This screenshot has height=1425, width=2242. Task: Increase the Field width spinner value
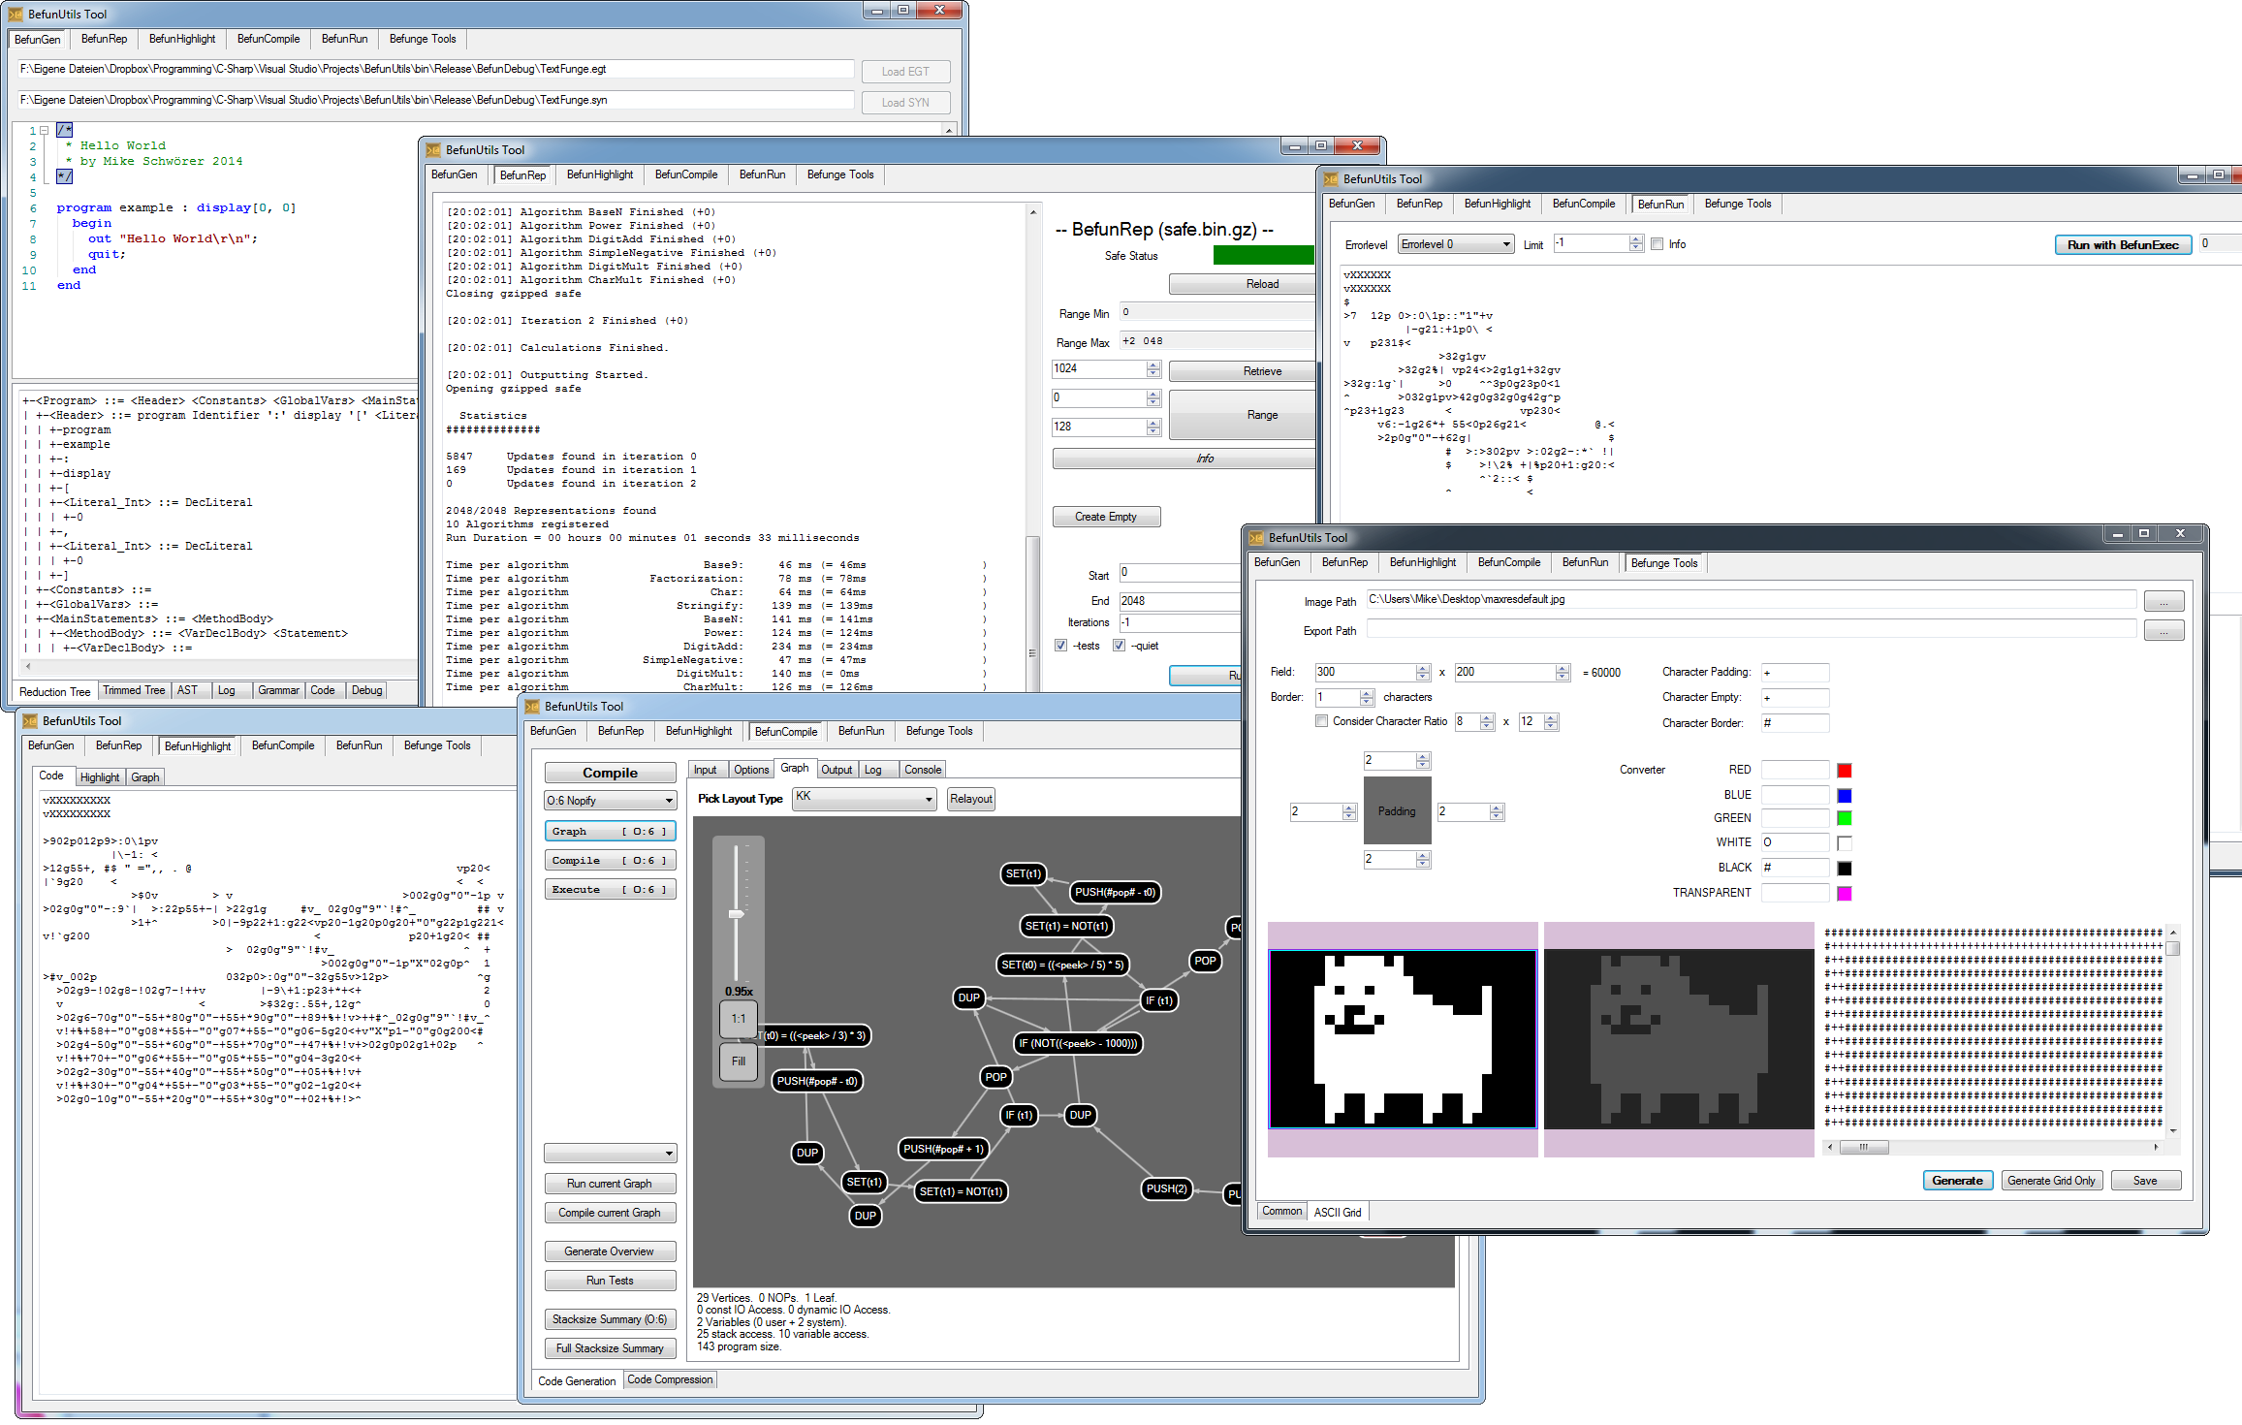coord(1423,668)
